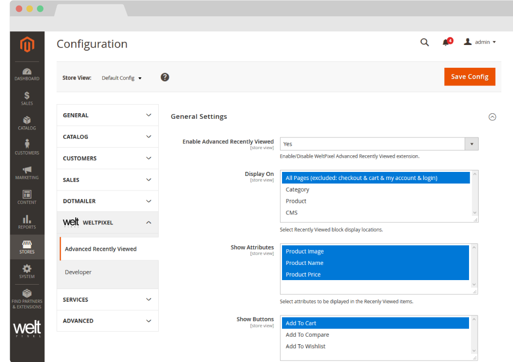Expand the CUSTOMERS configuration section
The width and height of the screenshot is (513, 362).
coord(107,158)
